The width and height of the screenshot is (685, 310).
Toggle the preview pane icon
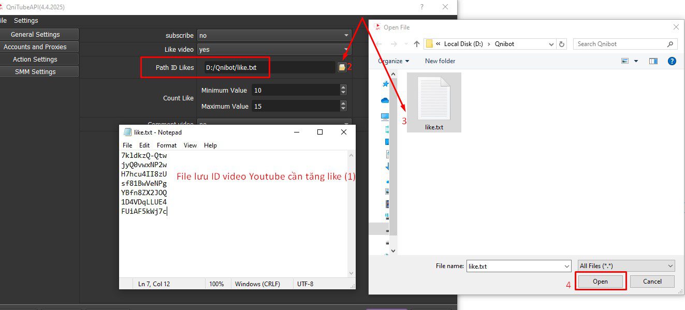[x=653, y=61]
